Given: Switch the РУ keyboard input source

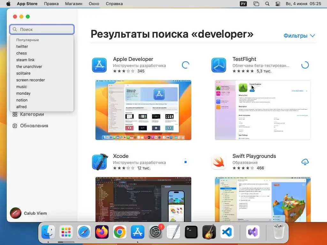Looking at the screenshot, I should click(243, 4).
